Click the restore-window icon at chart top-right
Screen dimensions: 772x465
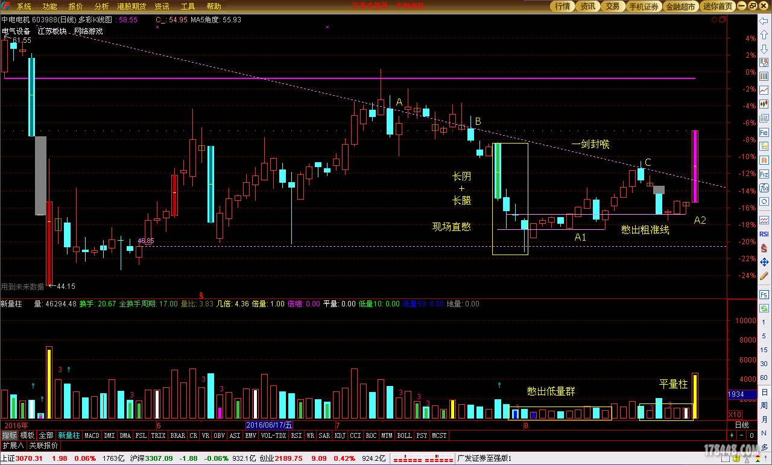tap(723, 19)
